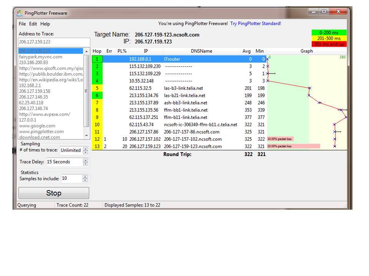Adjust the Samples to include spinner
The width and height of the screenshot is (369, 276).
point(85,179)
